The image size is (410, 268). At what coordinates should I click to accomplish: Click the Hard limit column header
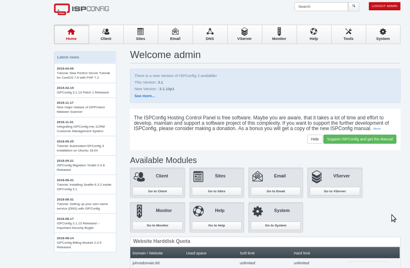302,253
